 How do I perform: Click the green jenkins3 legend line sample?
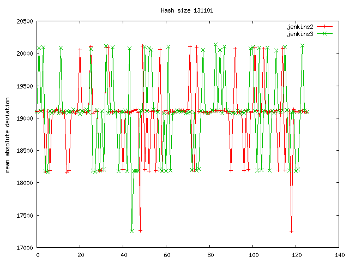[324, 34]
